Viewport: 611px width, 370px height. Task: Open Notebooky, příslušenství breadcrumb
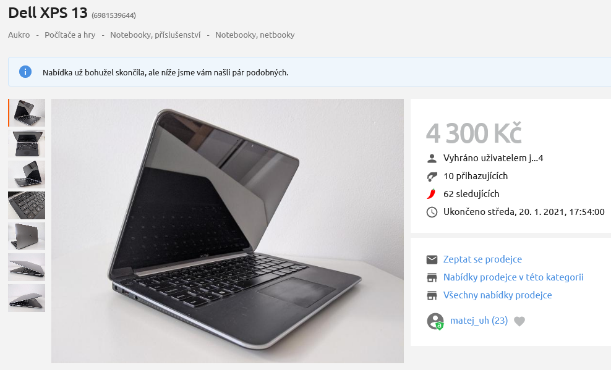pos(155,35)
